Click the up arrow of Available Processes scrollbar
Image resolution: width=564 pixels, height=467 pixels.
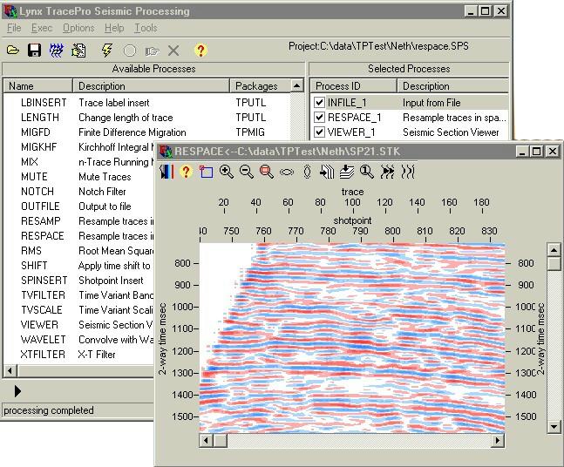tap(296, 86)
